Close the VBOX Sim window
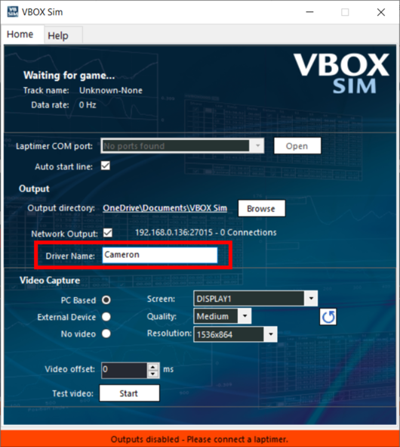This screenshot has width=400, height=447. coord(381,12)
